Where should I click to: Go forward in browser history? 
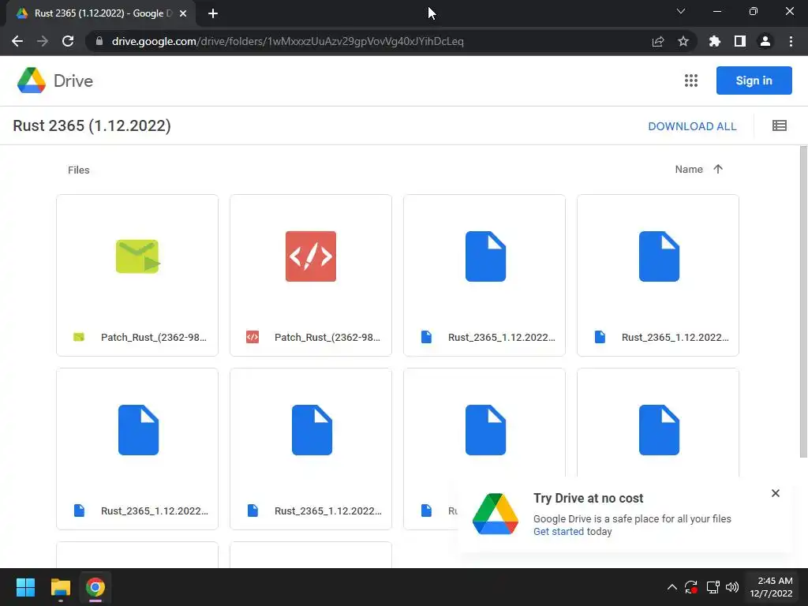point(43,41)
